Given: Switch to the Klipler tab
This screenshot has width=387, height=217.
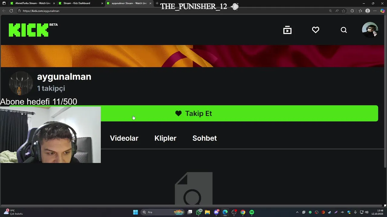Looking at the screenshot, I should coord(165,138).
